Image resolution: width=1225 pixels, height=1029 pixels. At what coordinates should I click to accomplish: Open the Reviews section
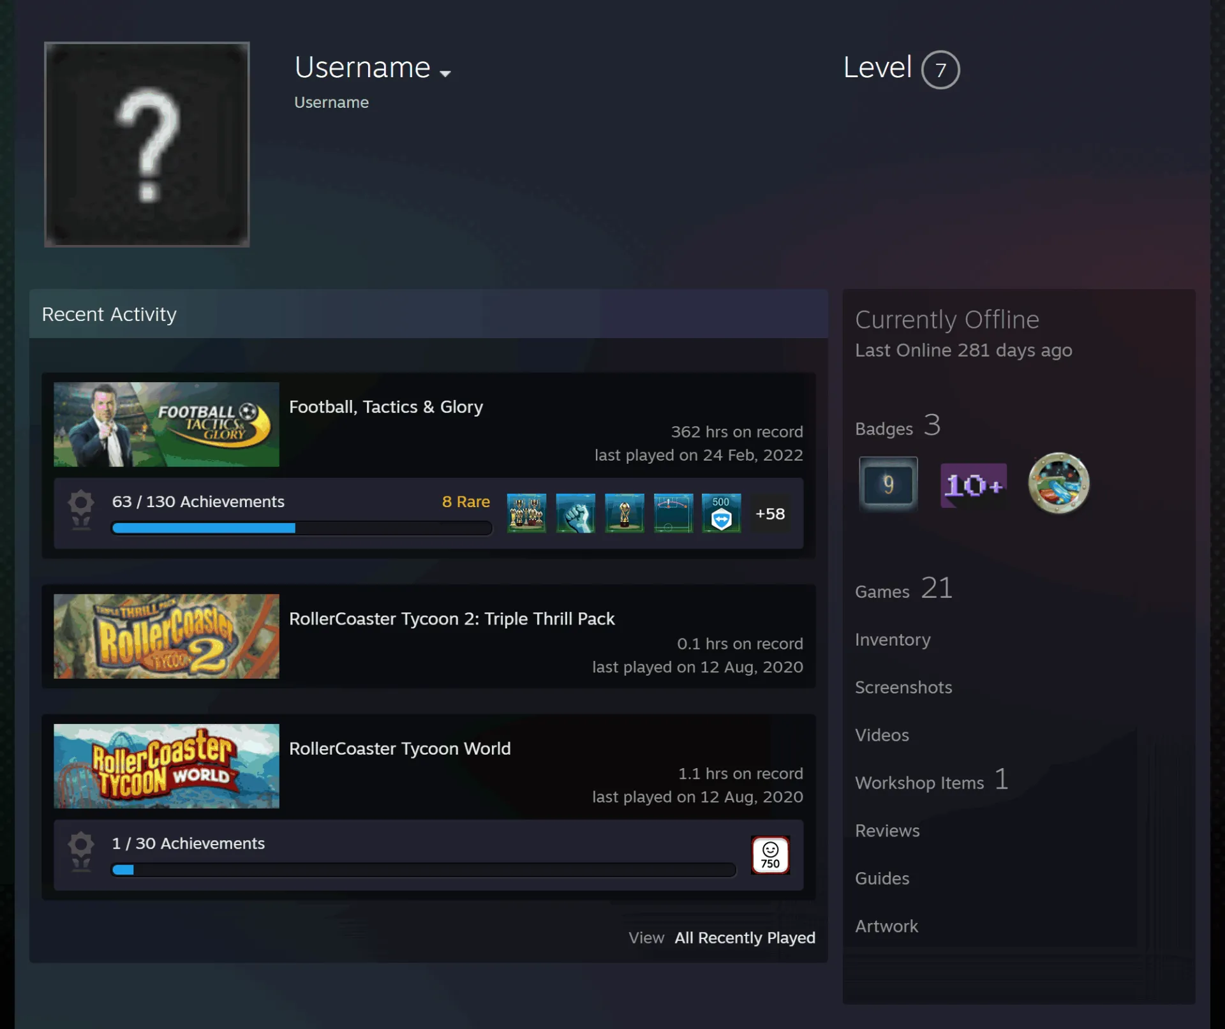click(887, 831)
